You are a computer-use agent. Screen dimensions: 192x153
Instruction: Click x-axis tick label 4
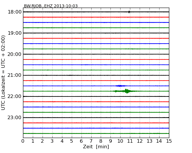click(62, 141)
